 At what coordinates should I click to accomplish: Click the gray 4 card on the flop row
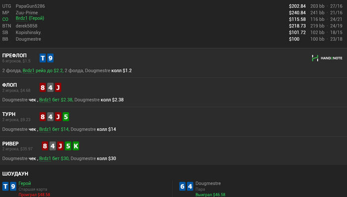point(50,88)
